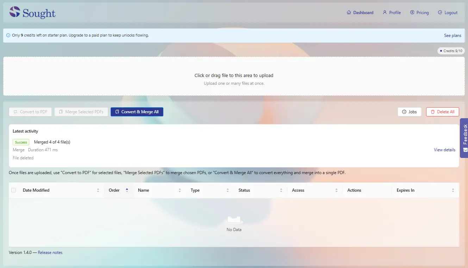Click the Delete All button
This screenshot has width=468, height=268.
pos(443,112)
